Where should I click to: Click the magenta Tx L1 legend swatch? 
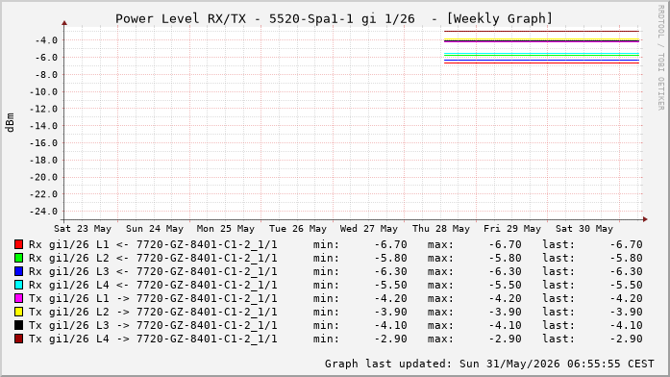pos(18,298)
